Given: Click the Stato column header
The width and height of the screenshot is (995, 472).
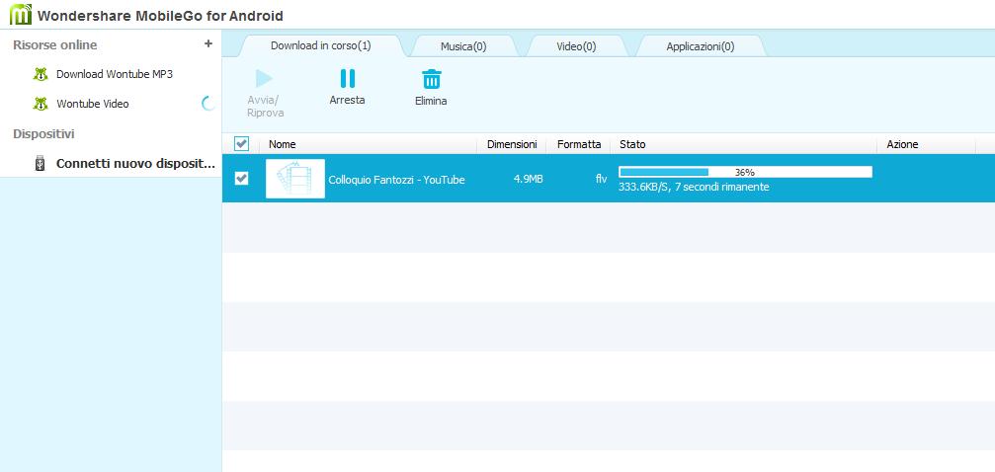Looking at the screenshot, I should (632, 144).
